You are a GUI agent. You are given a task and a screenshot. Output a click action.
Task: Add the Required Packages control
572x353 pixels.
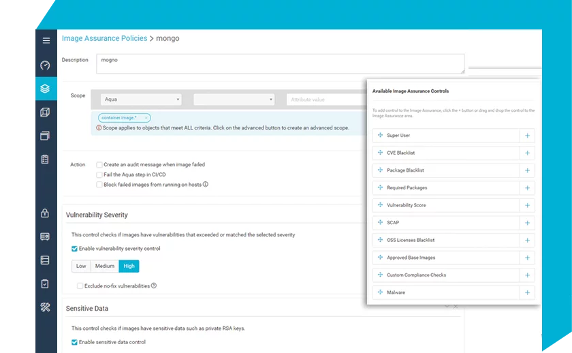(x=527, y=188)
